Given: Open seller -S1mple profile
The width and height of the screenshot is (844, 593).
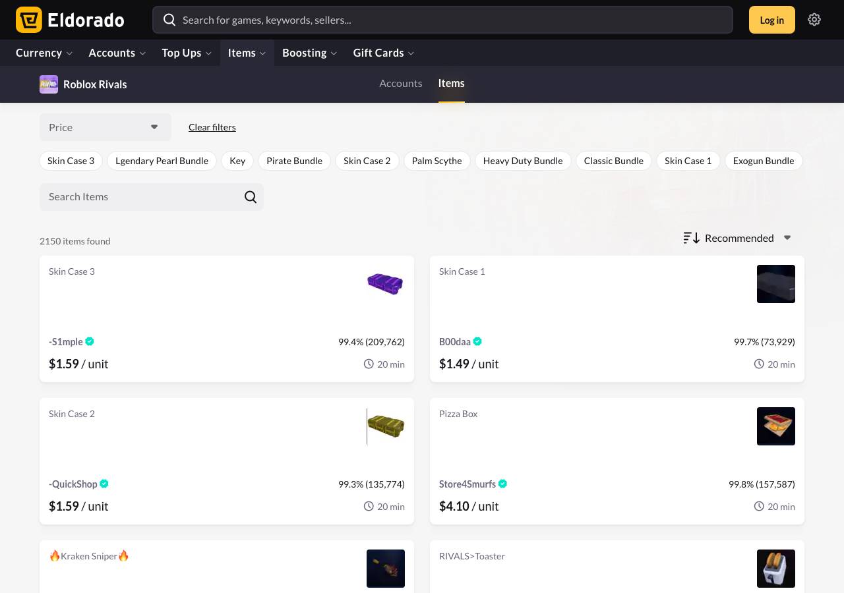Looking at the screenshot, I should pos(66,341).
